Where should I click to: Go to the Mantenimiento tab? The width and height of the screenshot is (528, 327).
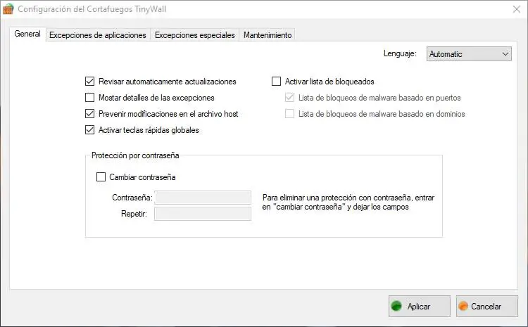coord(267,35)
